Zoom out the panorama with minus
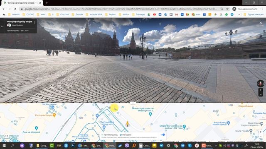Image resolution: width=266 pixels, height=149 pixels. click(261, 94)
